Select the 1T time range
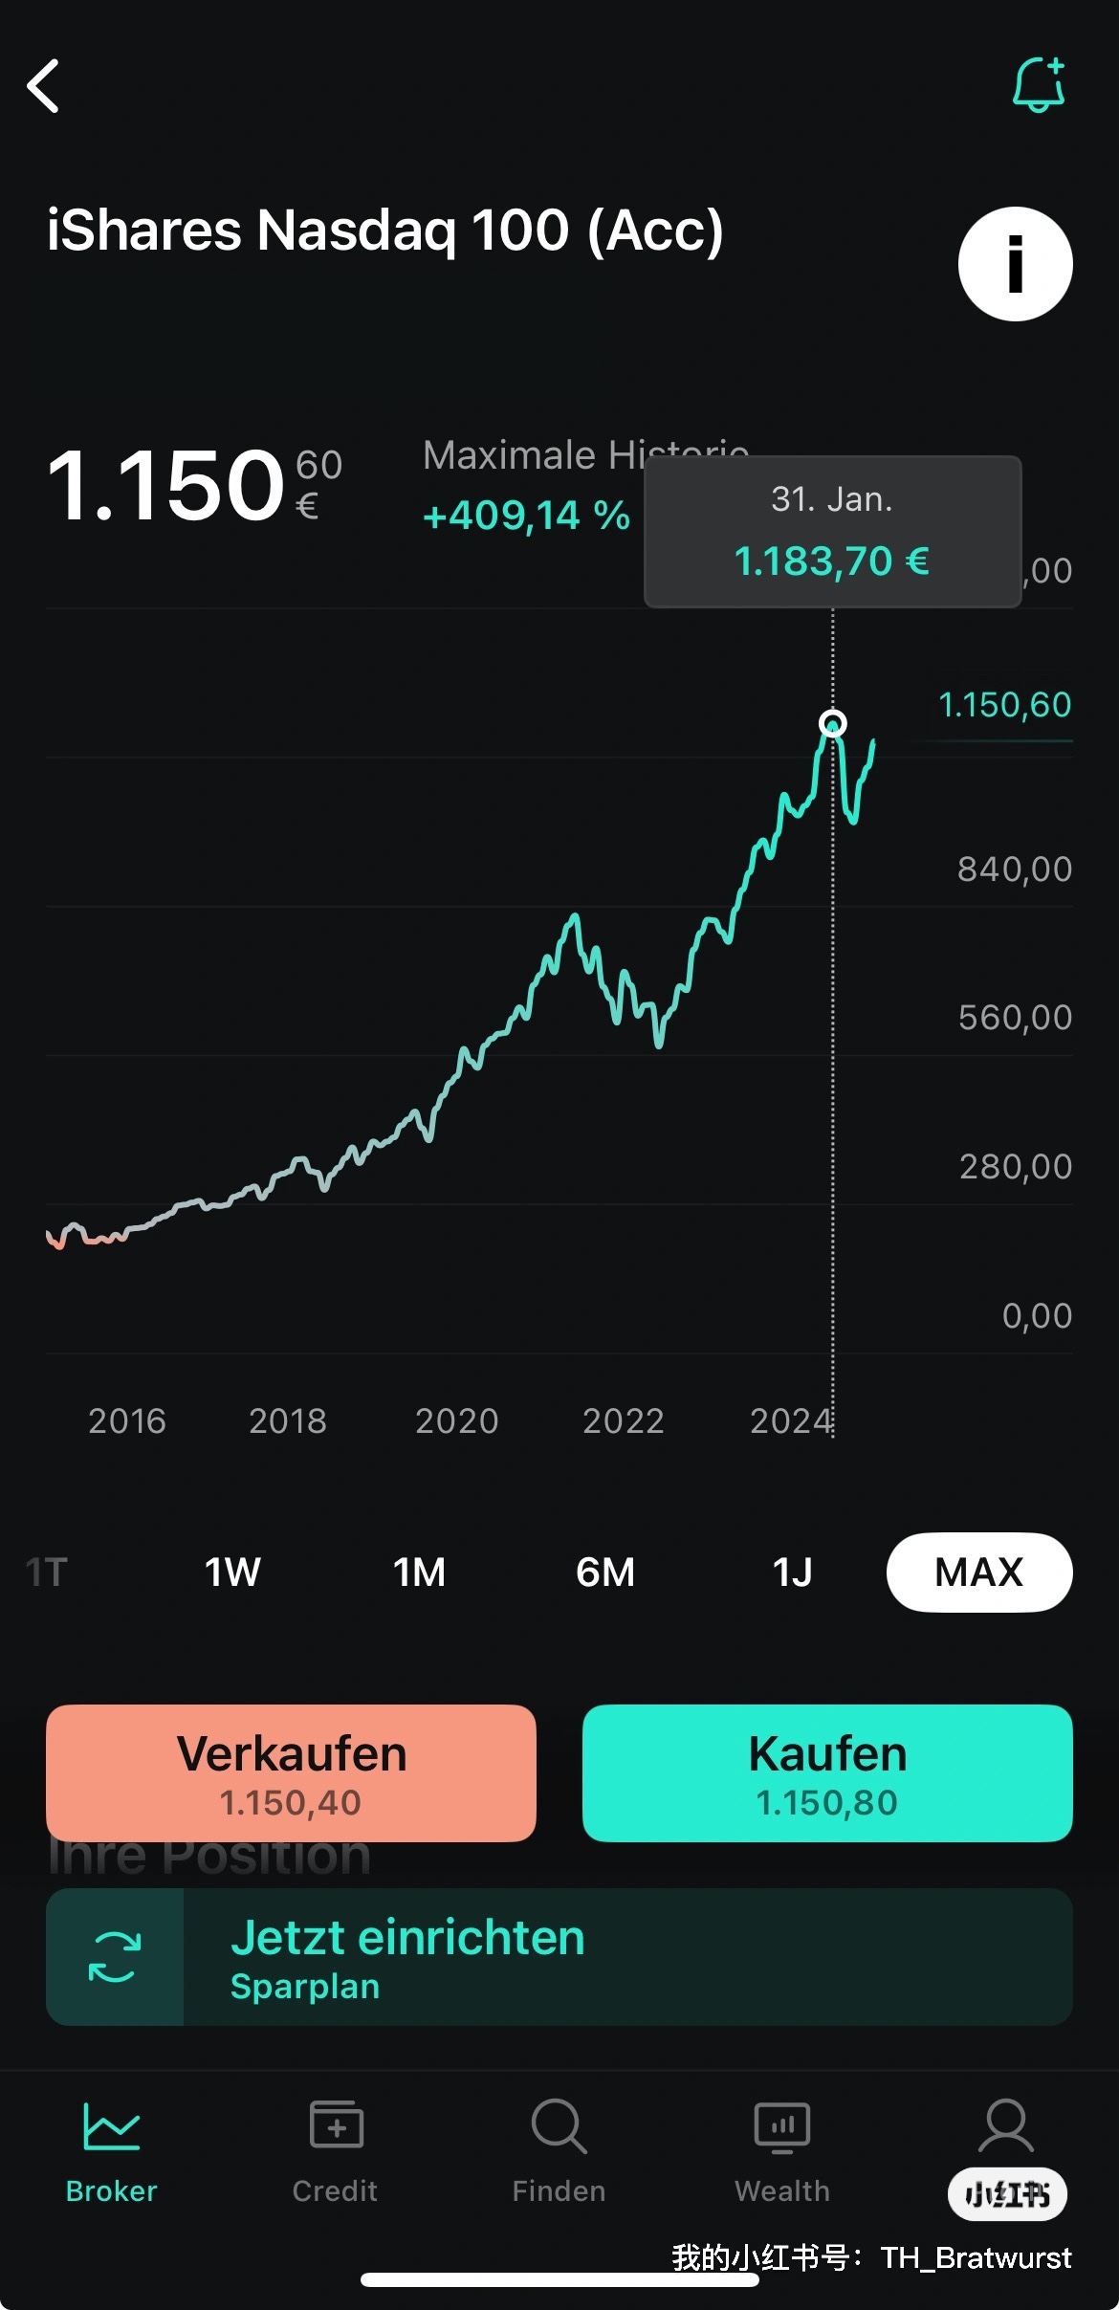The height and width of the screenshot is (2310, 1119). [x=47, y=1573]
